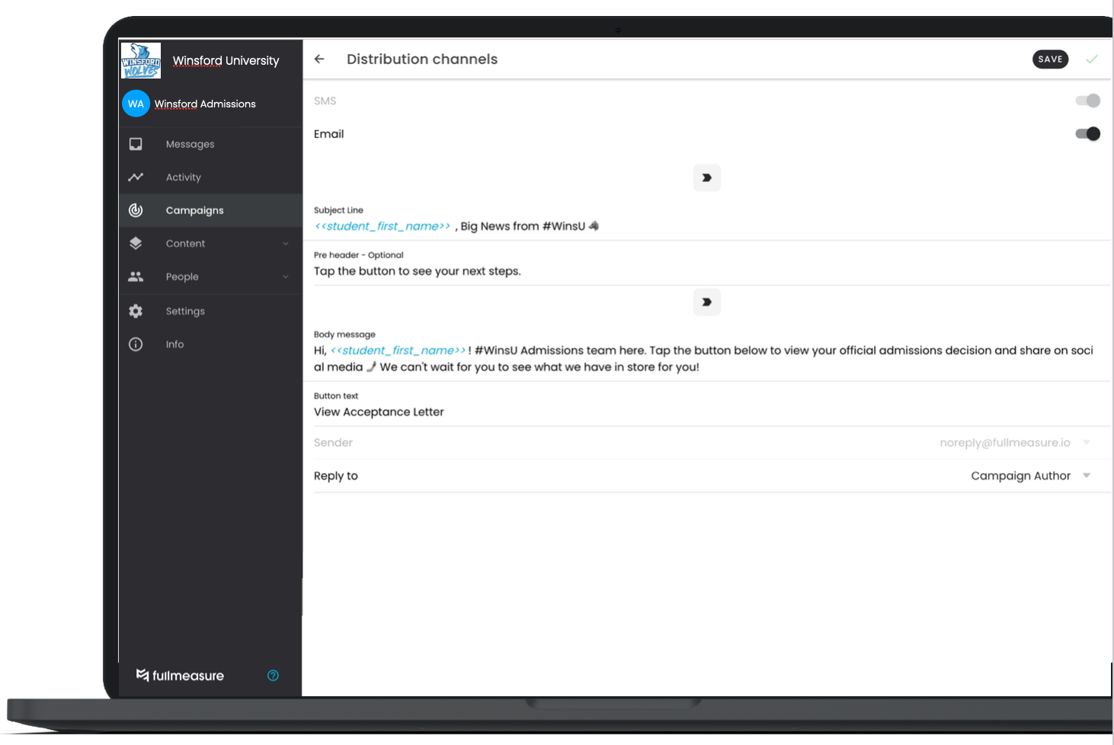Click the Button text field
The image size is (1114, 745).
712,405
